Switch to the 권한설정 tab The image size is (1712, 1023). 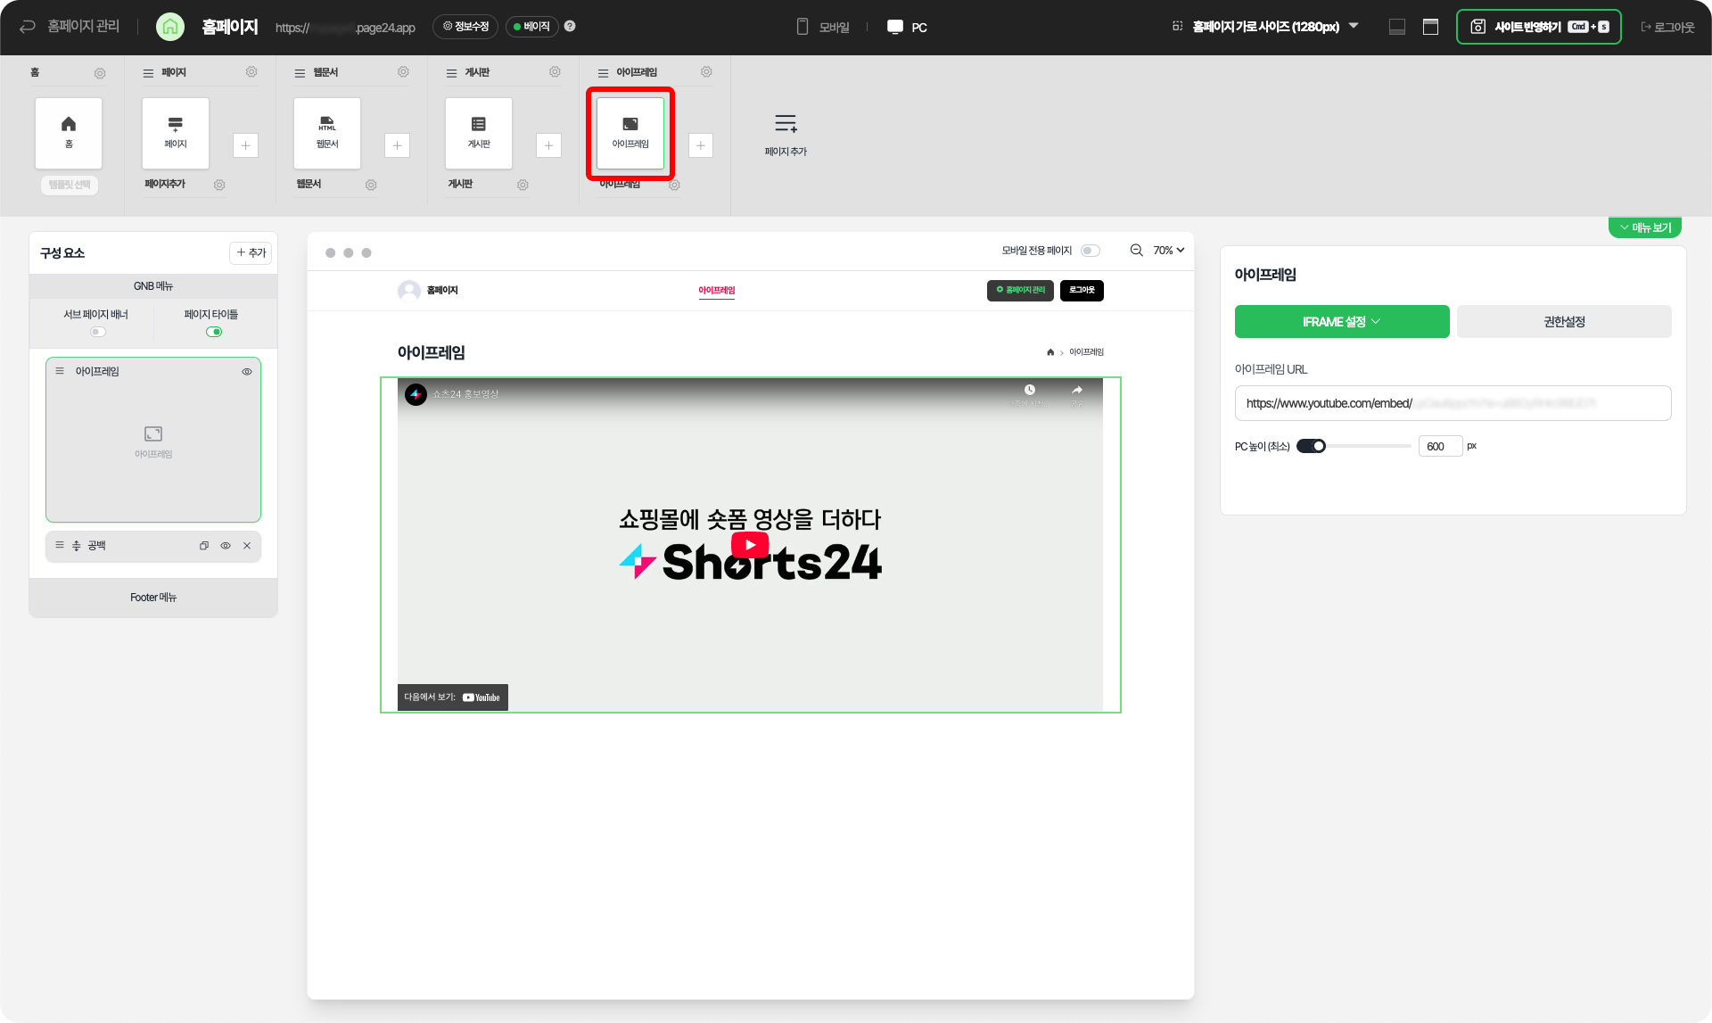1564,322
